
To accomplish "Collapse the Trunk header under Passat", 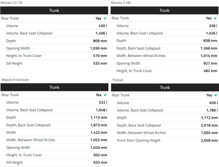I will pos(165,88).
